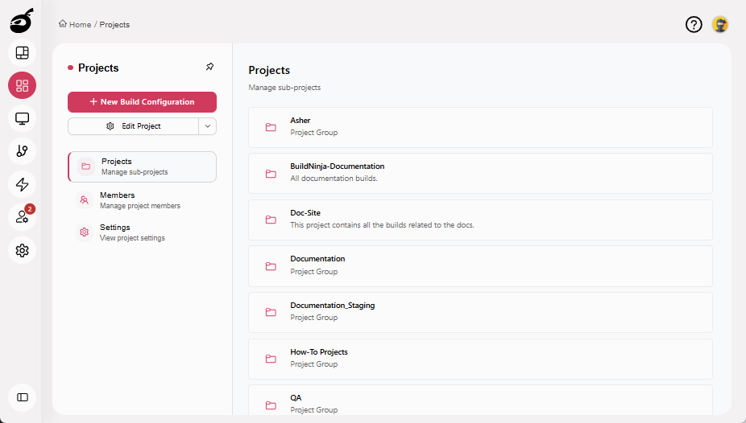The width and height of the screenshot is (746, 423).
Task: Open the lightning bolt icon in sidebar
Action: pos(22,184)
